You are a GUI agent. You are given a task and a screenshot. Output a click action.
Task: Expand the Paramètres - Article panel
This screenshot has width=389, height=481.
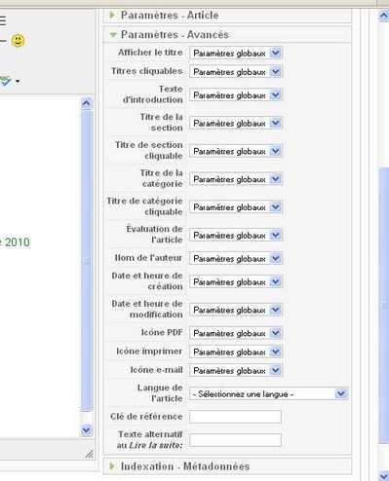[x=227, y=16]
